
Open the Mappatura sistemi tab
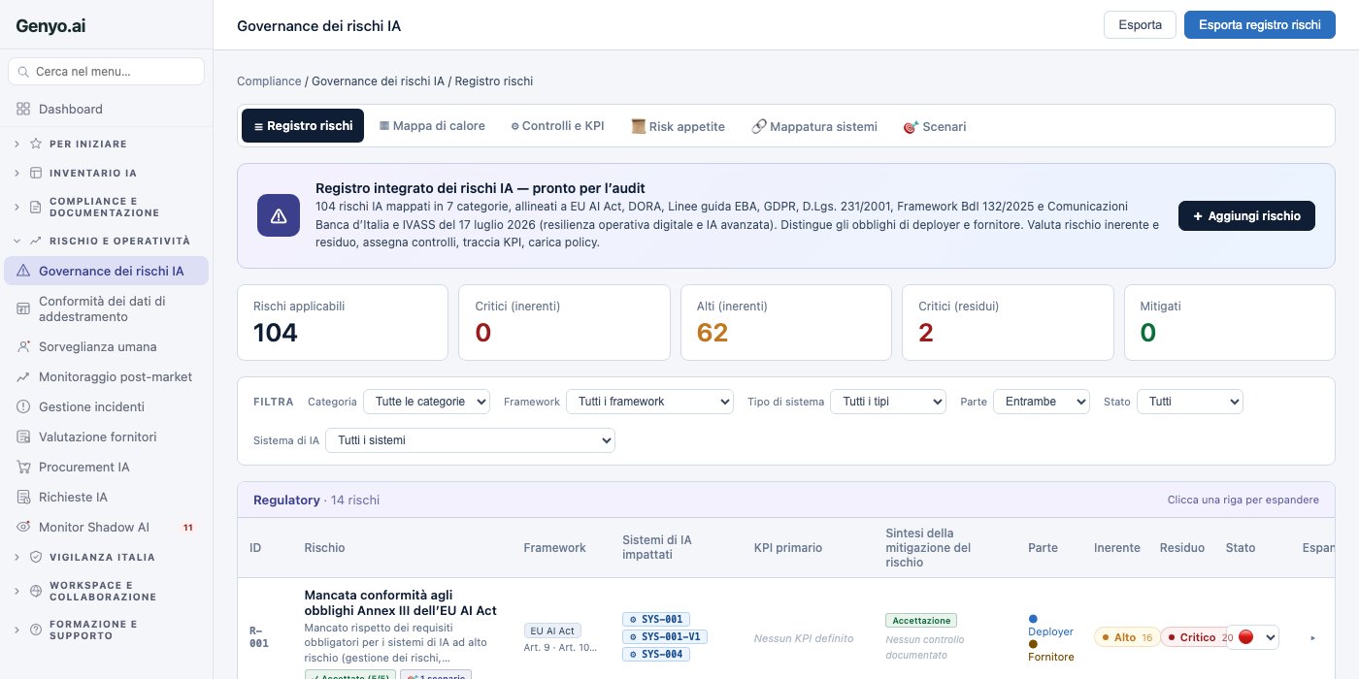pyautogui.click(x=814, y=126)
